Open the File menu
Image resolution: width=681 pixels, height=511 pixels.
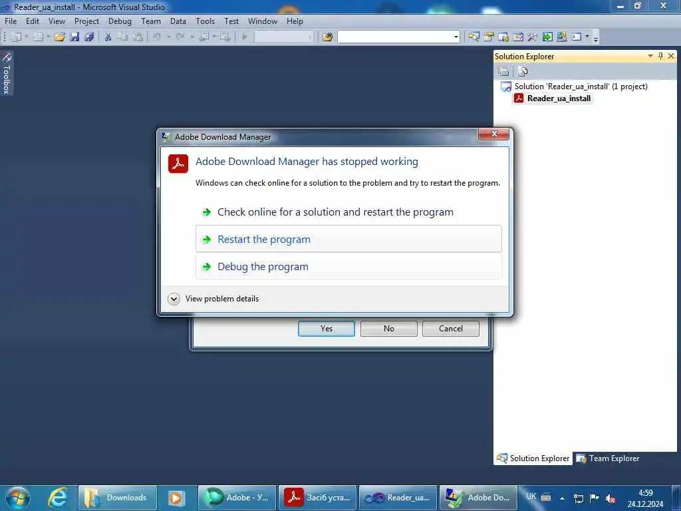[x=11, y=21]
